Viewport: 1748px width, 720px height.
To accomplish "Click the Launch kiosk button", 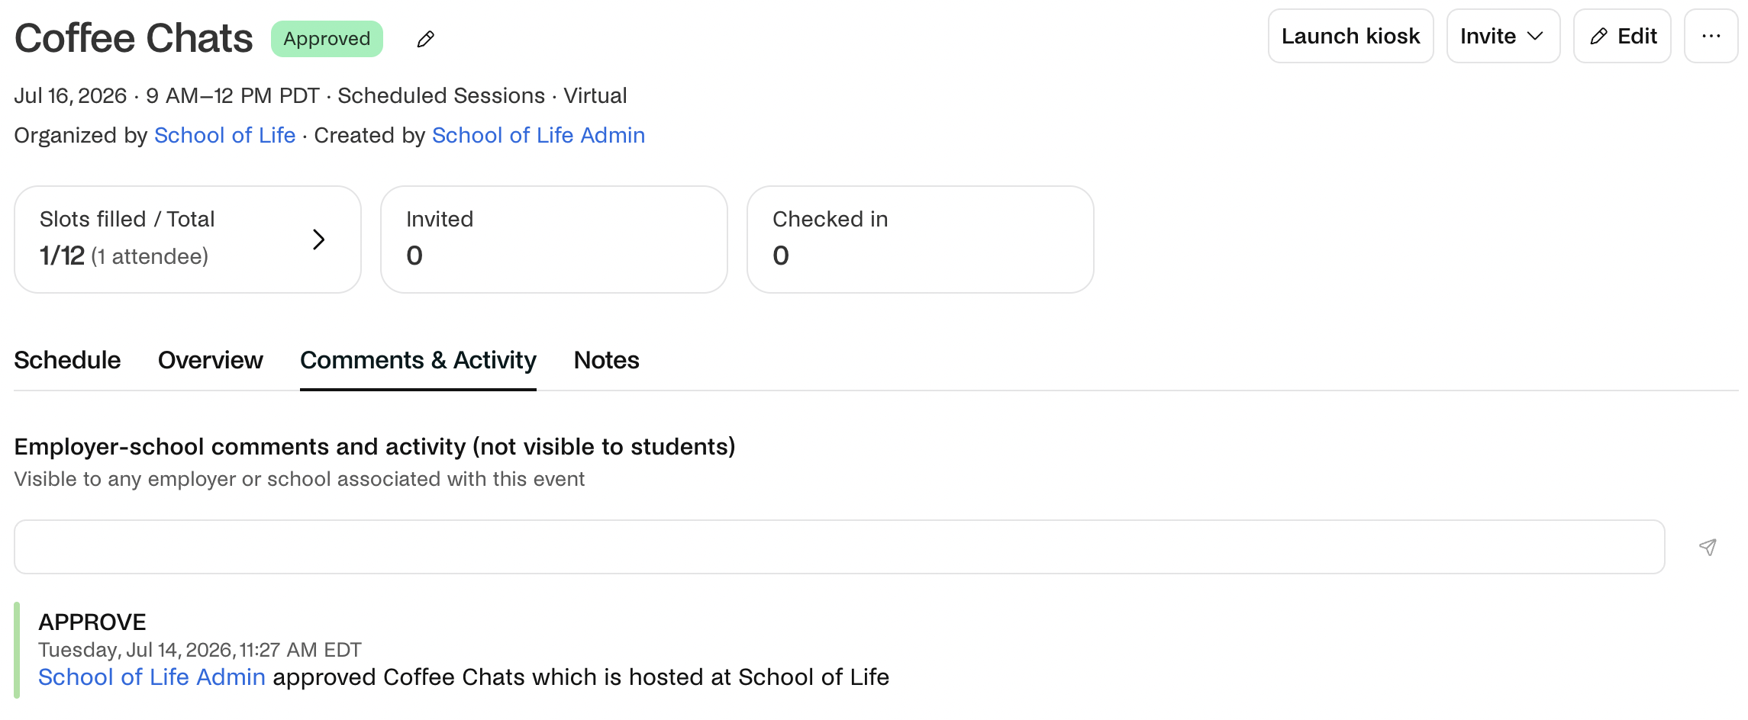I will coord(1351,36).
